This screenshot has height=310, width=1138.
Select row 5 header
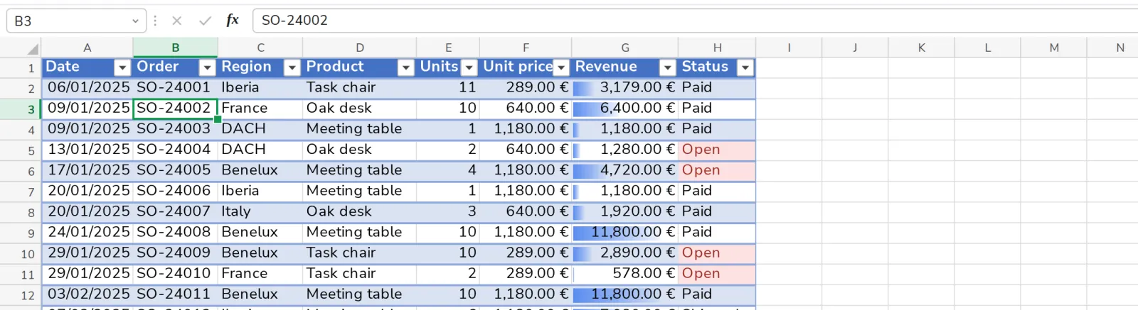(21, 150)
